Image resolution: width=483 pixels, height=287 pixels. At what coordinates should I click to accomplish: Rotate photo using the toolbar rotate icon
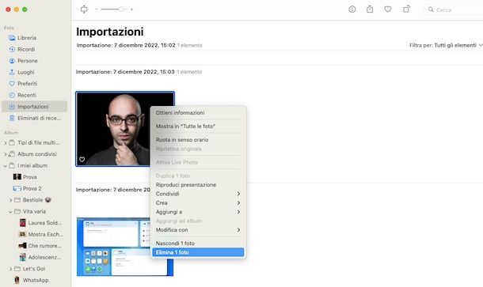(x=407, y=9)
